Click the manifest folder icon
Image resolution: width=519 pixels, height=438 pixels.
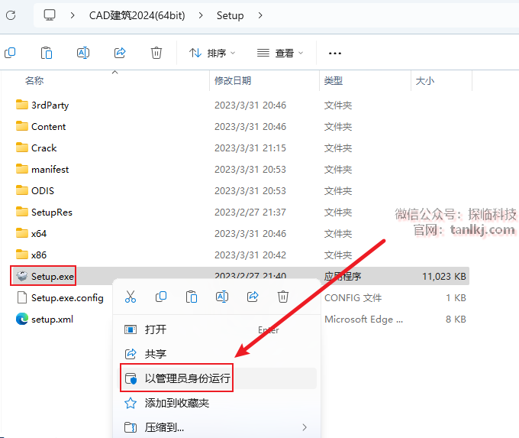(22, 169)
